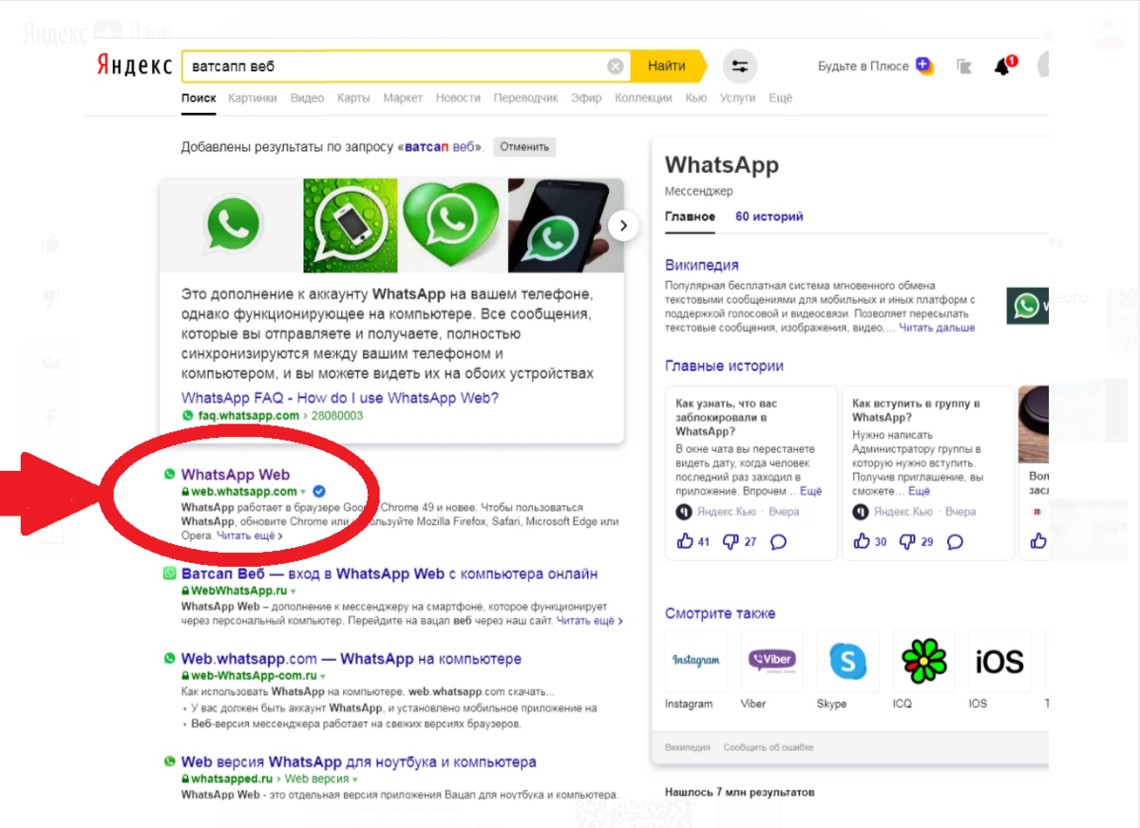
Task: Click the 'Смотрите также' heading
Action: [x=720, y=613]
